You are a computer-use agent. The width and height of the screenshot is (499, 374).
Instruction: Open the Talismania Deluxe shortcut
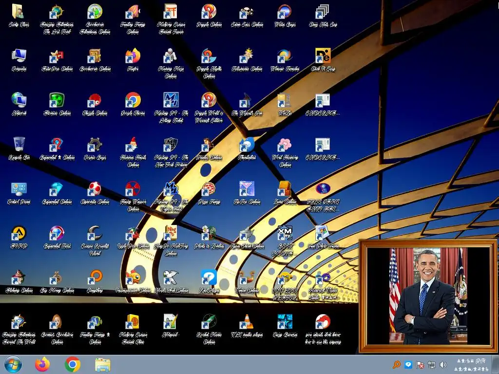point(247,59)
